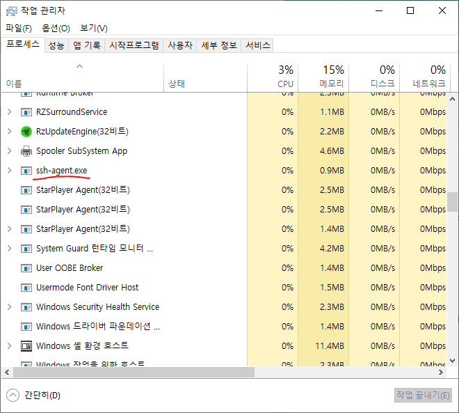Open the 옵션(O) menu

point(56,28)
